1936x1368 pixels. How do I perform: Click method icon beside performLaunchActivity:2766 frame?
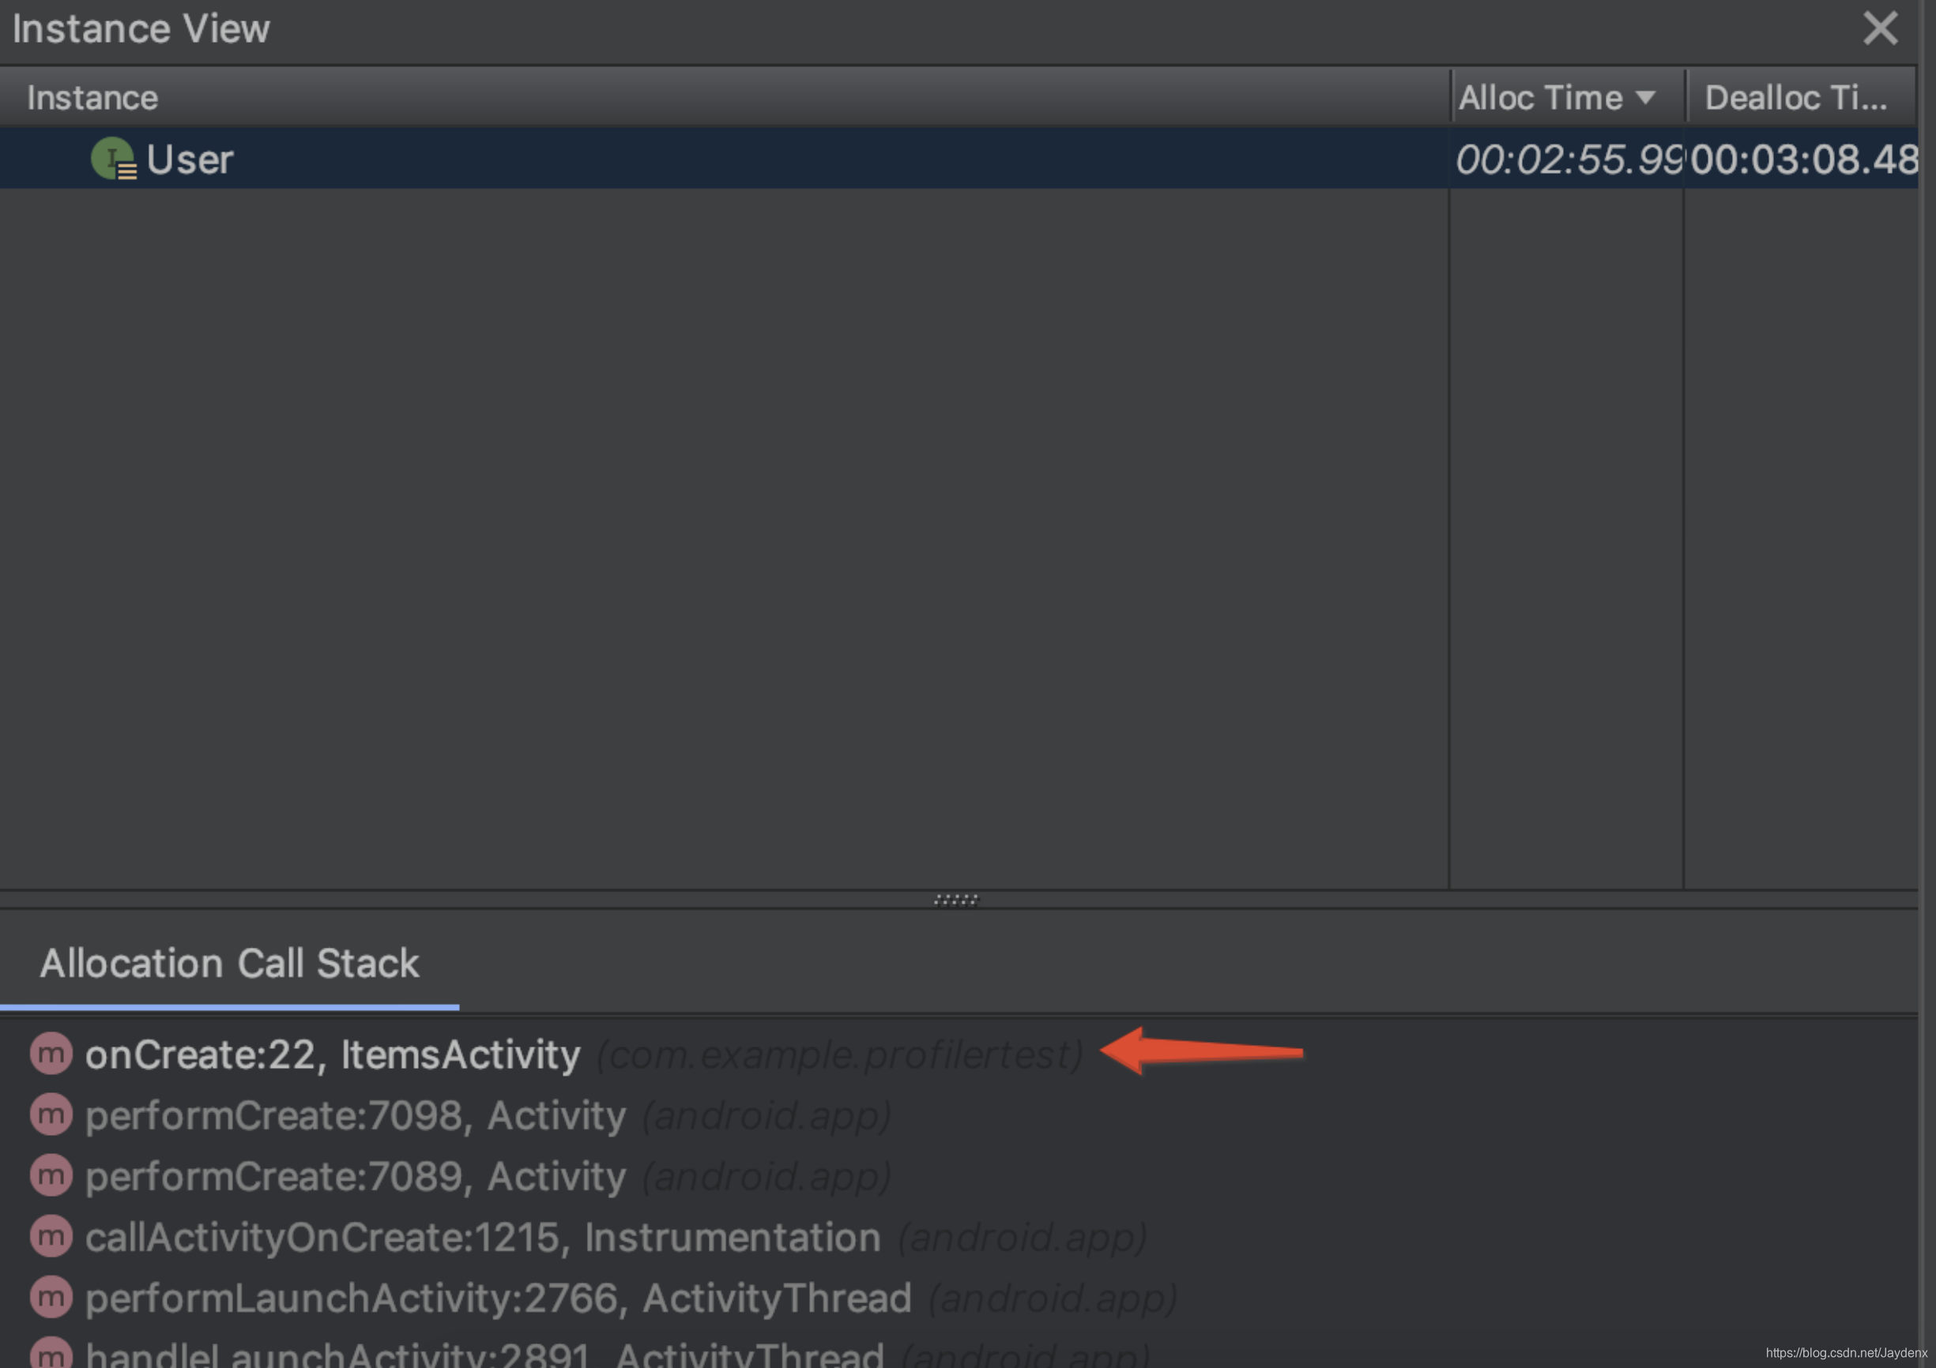click(51, 1297)
